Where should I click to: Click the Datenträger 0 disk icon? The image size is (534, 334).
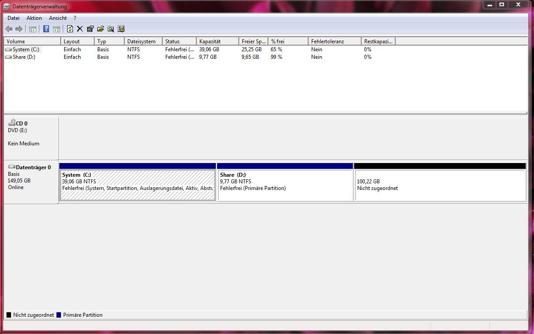[x=12, y=167]
